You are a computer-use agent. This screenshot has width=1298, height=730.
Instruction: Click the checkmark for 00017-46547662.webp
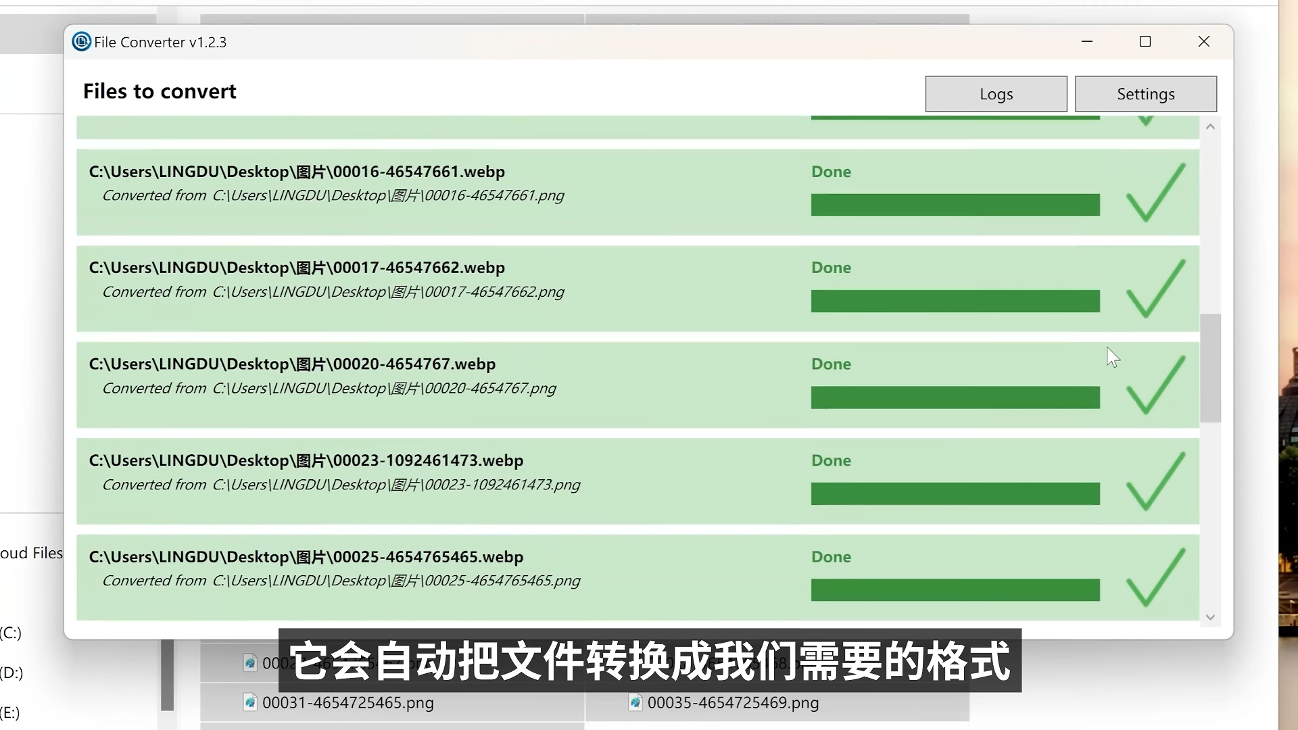point(1155,289)
